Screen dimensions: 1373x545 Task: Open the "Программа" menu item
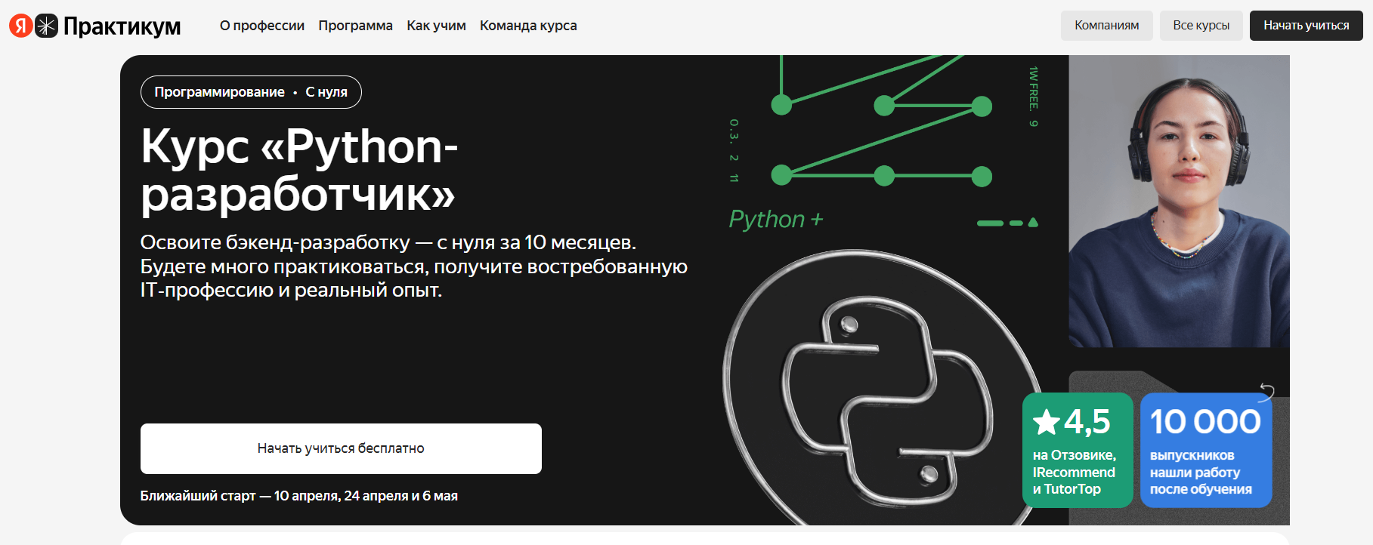click(x=355, y=26)
